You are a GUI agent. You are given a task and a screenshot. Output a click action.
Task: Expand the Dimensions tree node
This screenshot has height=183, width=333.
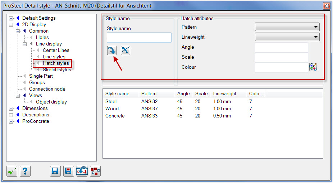click(11, 108)
